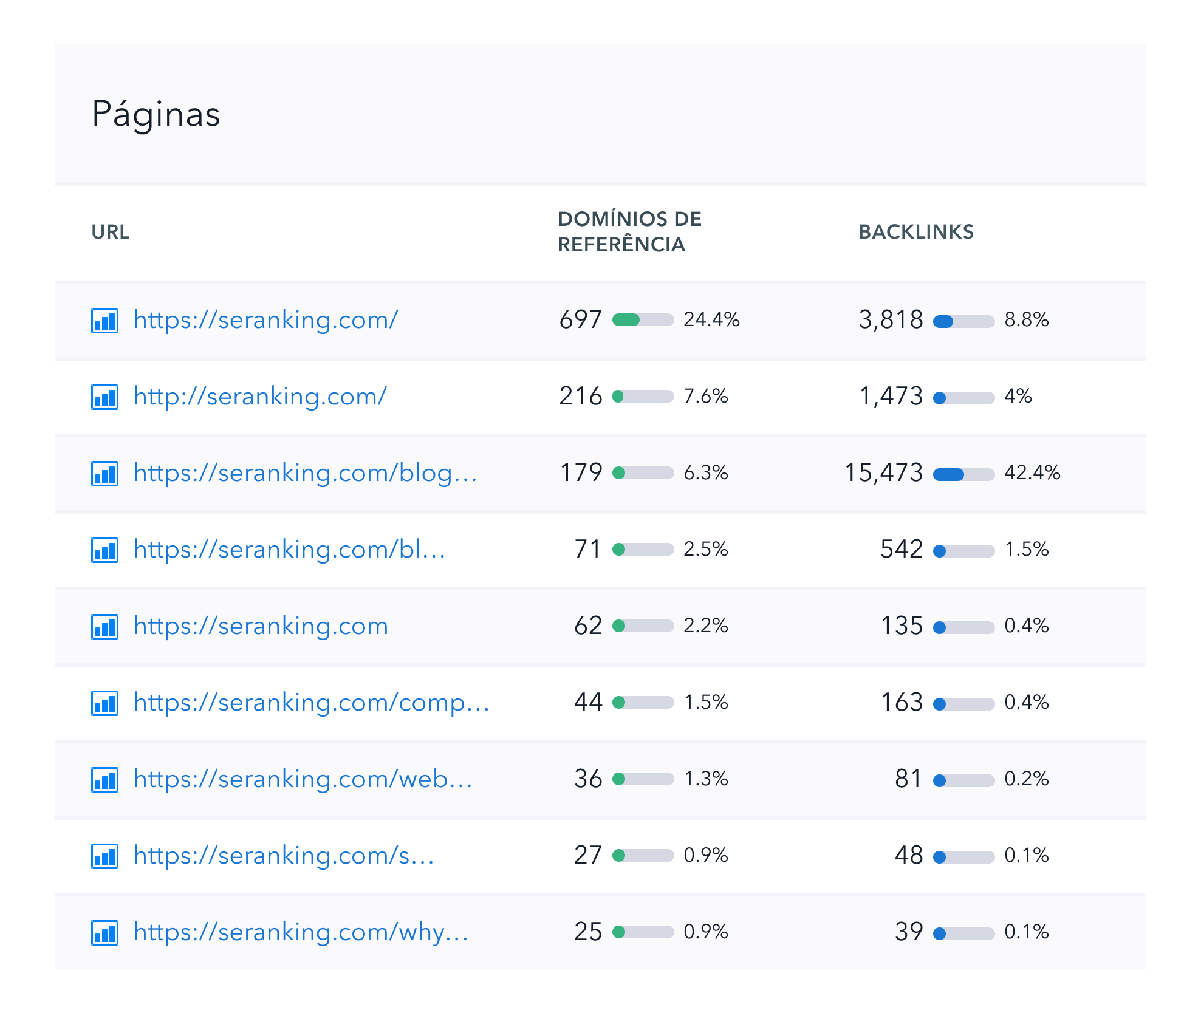
Task: Open the https://seranking.com link without trailing slash
Action: 261,626
